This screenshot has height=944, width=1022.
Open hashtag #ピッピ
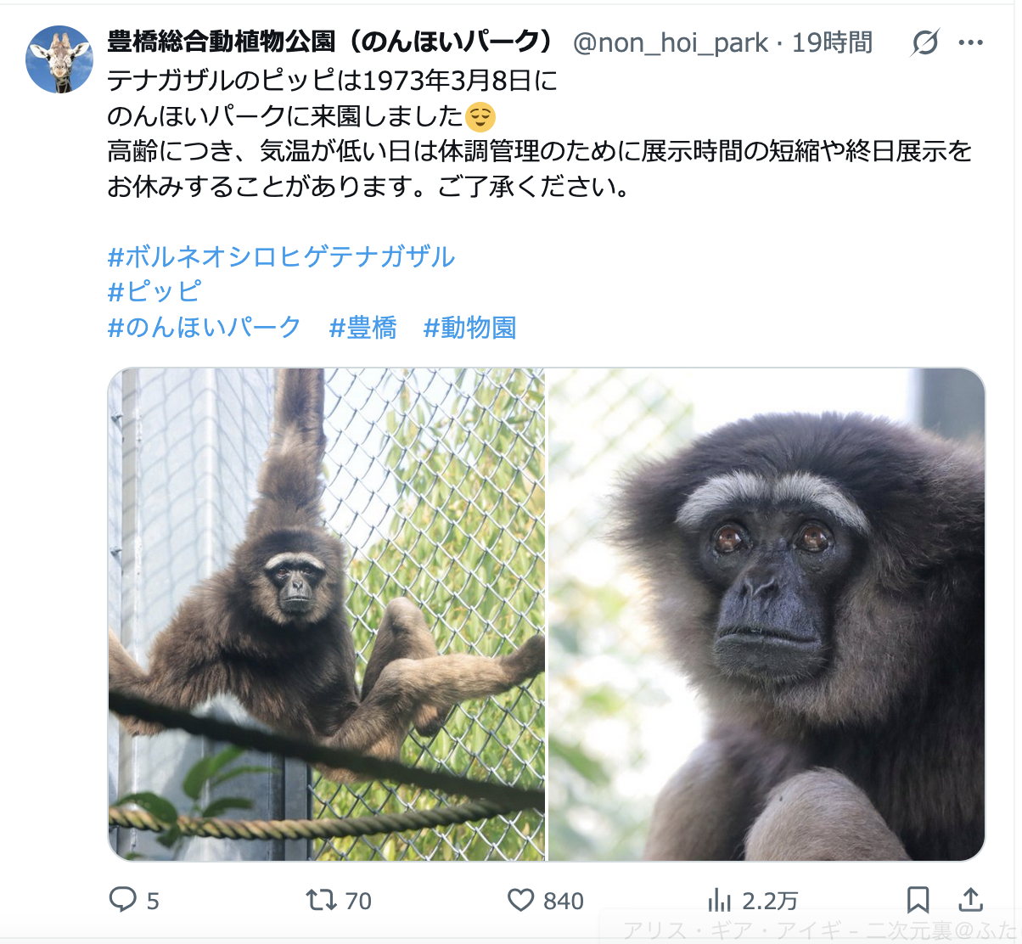click(x=154, y=292)
